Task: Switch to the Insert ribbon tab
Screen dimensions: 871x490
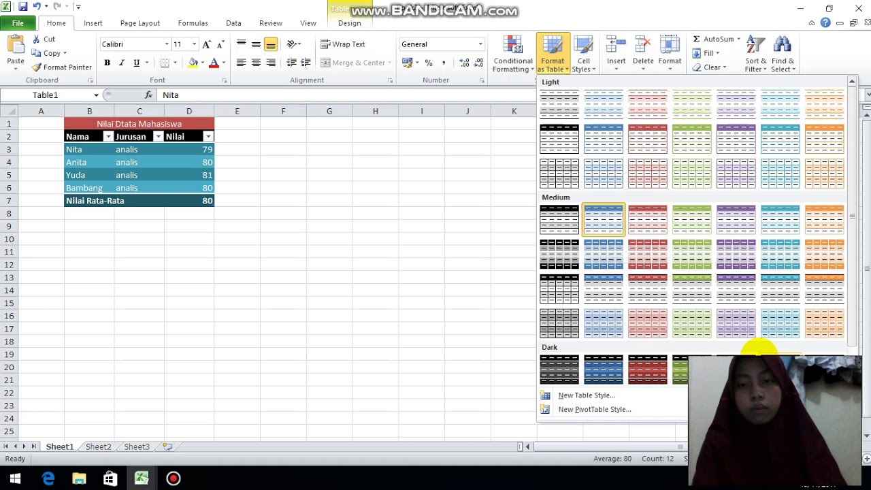Action: click(93, 23)
